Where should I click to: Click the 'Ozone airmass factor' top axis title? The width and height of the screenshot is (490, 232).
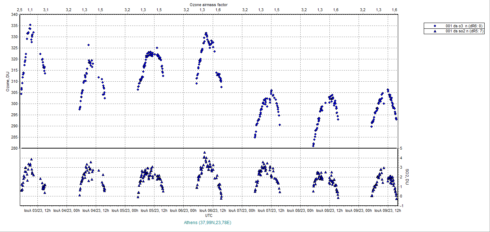[208, 4]
